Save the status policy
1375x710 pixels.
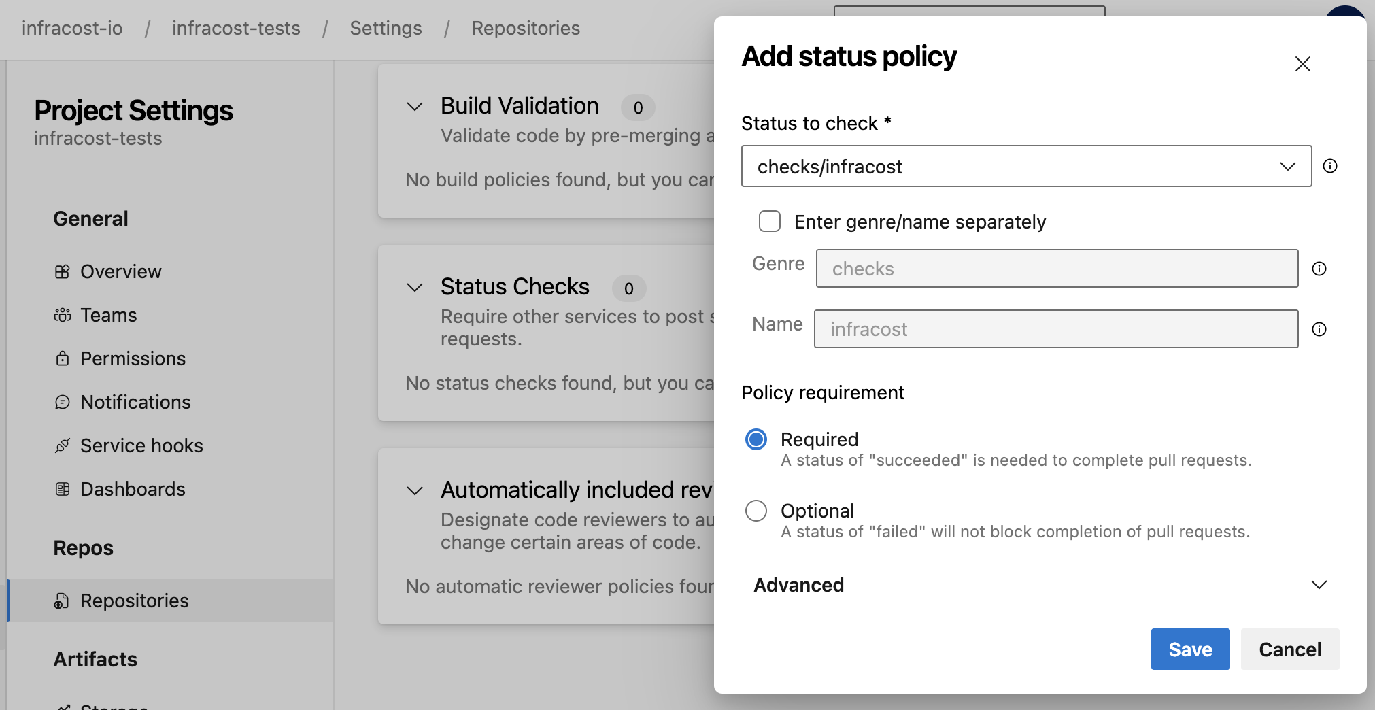(1189, 649)
